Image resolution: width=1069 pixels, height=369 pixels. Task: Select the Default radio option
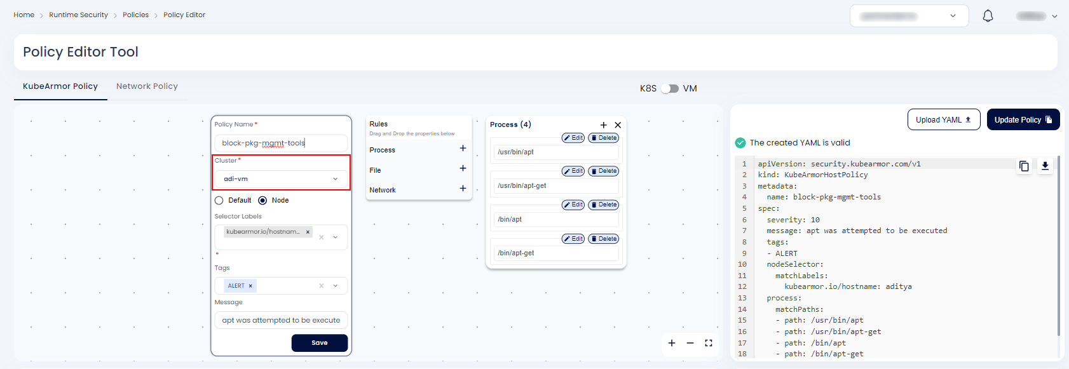[x=219, y=200]
